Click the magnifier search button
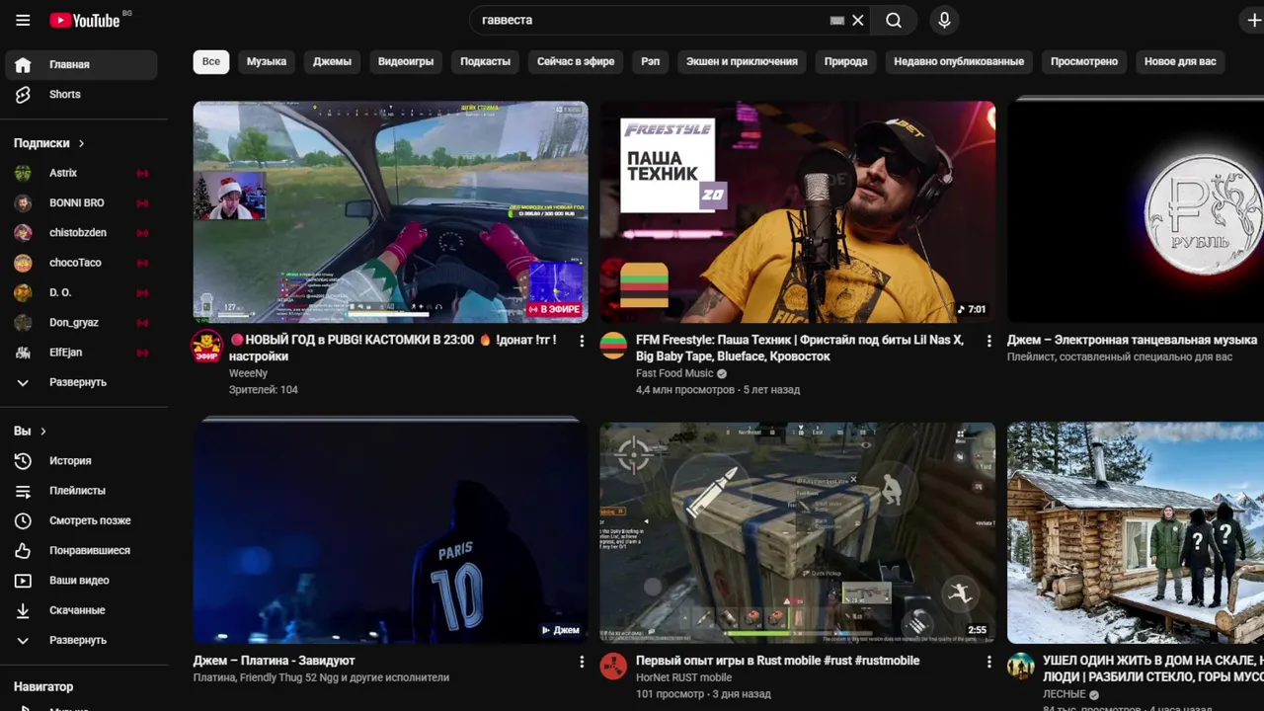The width and height of the screenshot is (1264, 711). coord(894,20)
